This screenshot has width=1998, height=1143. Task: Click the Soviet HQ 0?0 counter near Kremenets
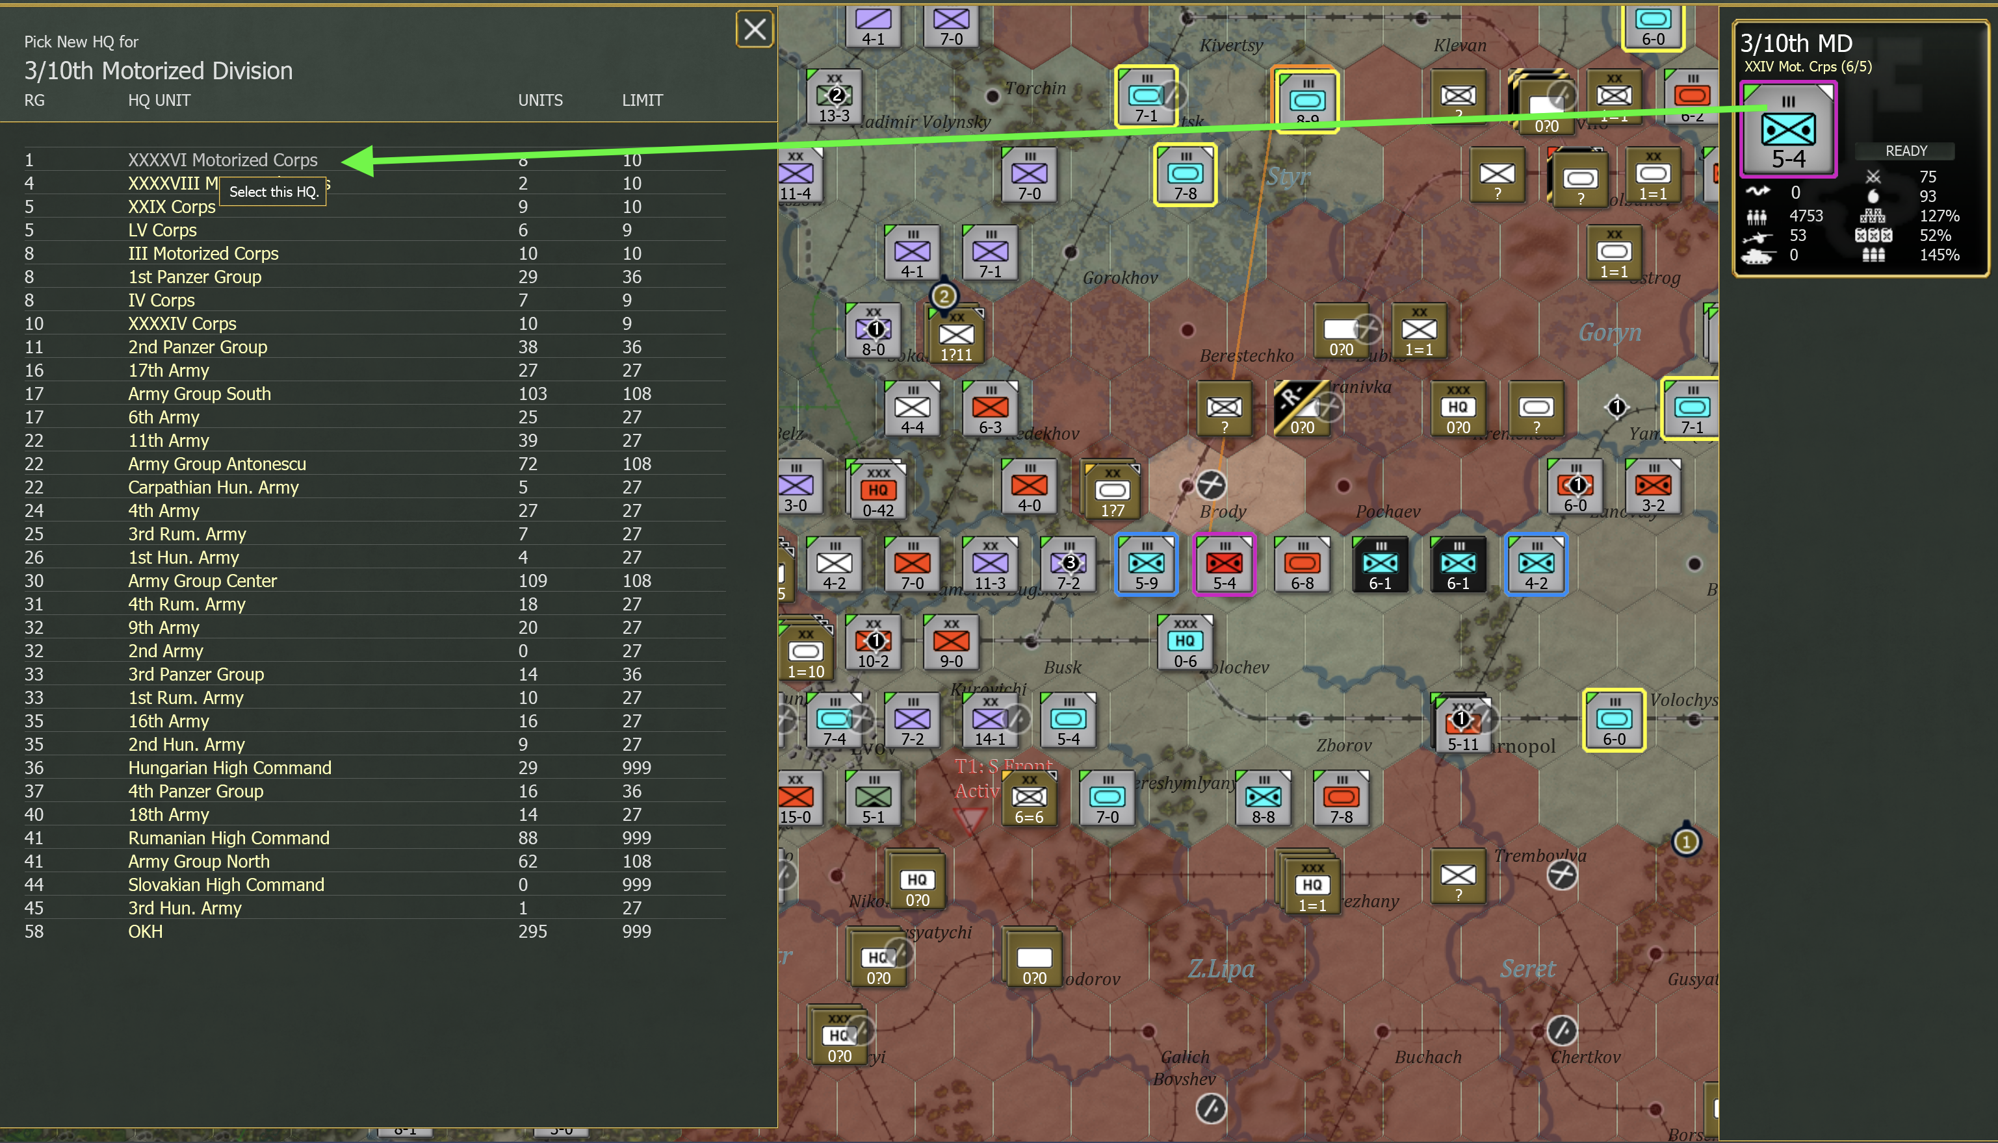click(x=1457, y=408)
